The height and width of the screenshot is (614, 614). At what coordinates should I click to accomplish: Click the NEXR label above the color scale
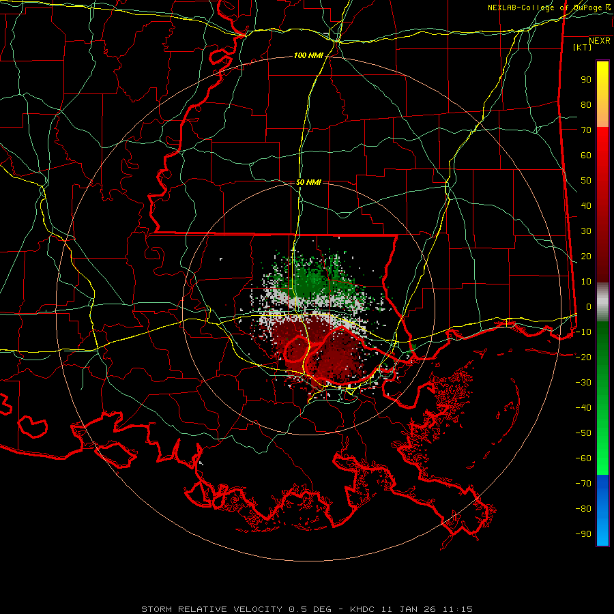(x=599, y=41)
